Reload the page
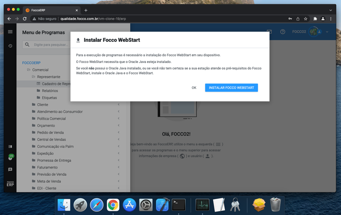This screenshot has width=341, height=215. click(25, 19)
